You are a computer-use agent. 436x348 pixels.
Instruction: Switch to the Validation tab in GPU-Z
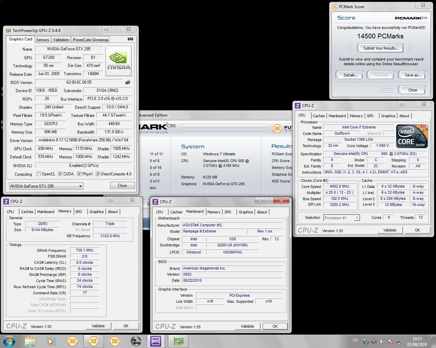[61, 40]
